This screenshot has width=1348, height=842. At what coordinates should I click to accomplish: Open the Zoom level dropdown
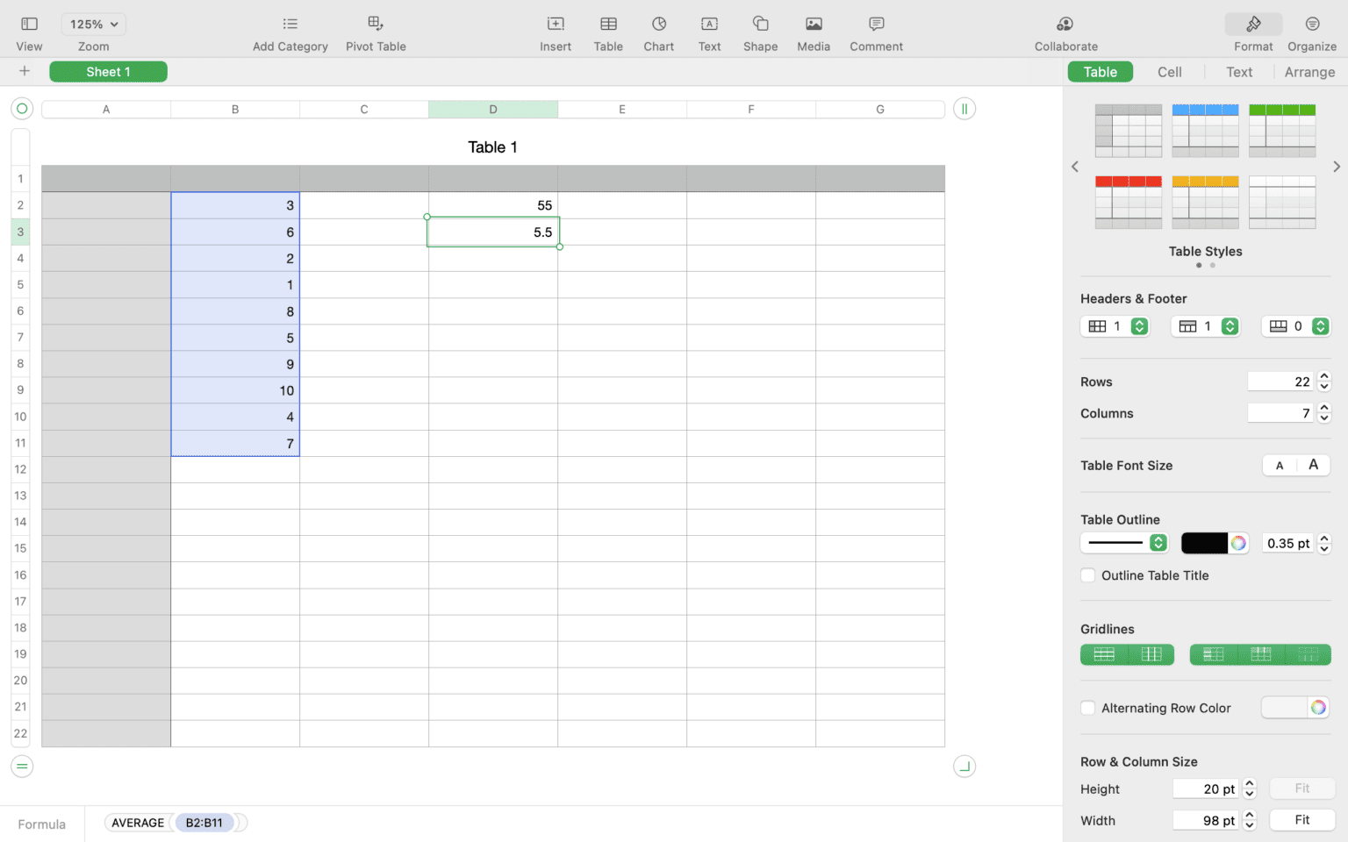(92, 24)
